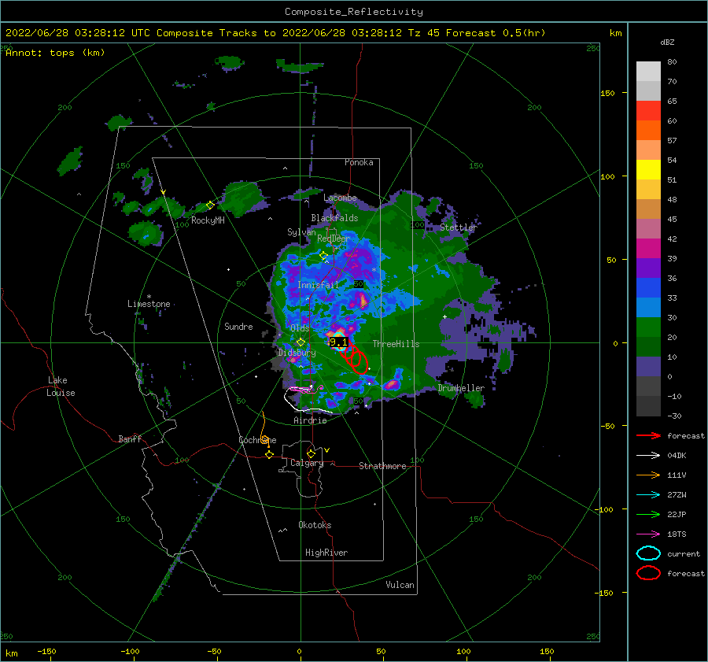
Task: Click the Strathmore city label
Action: pyautogui.click(x=382, y=466)
